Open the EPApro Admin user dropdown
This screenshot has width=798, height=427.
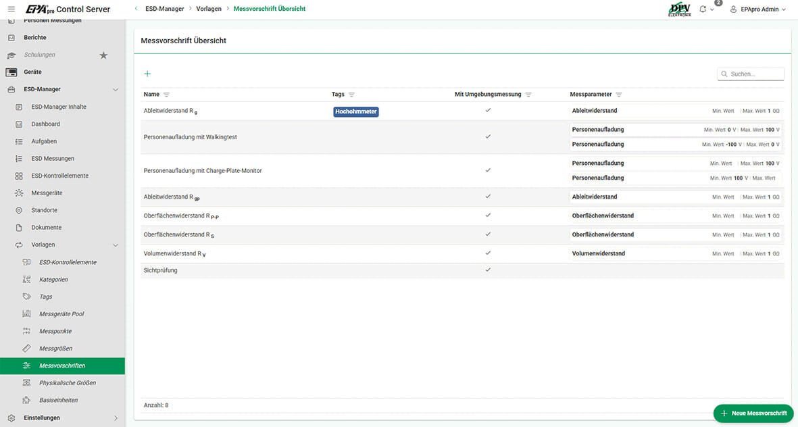[x=758, y=9]
